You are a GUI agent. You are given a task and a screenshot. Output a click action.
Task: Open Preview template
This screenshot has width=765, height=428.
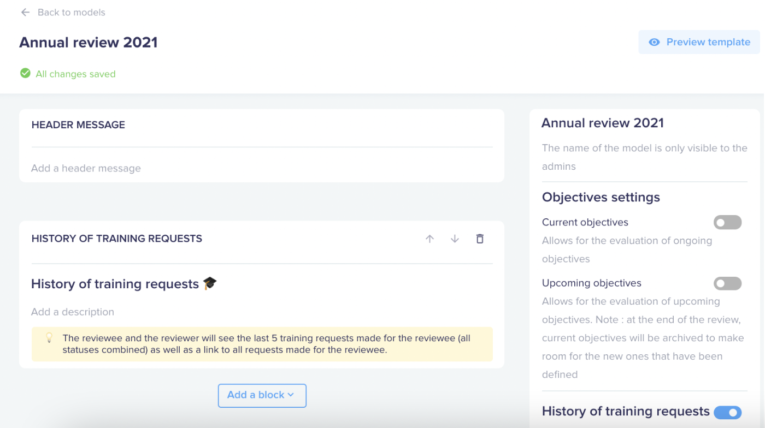699,42
